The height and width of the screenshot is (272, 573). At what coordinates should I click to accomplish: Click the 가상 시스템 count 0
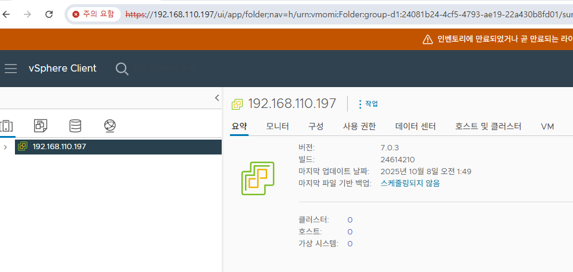click(x=350, y=244)
